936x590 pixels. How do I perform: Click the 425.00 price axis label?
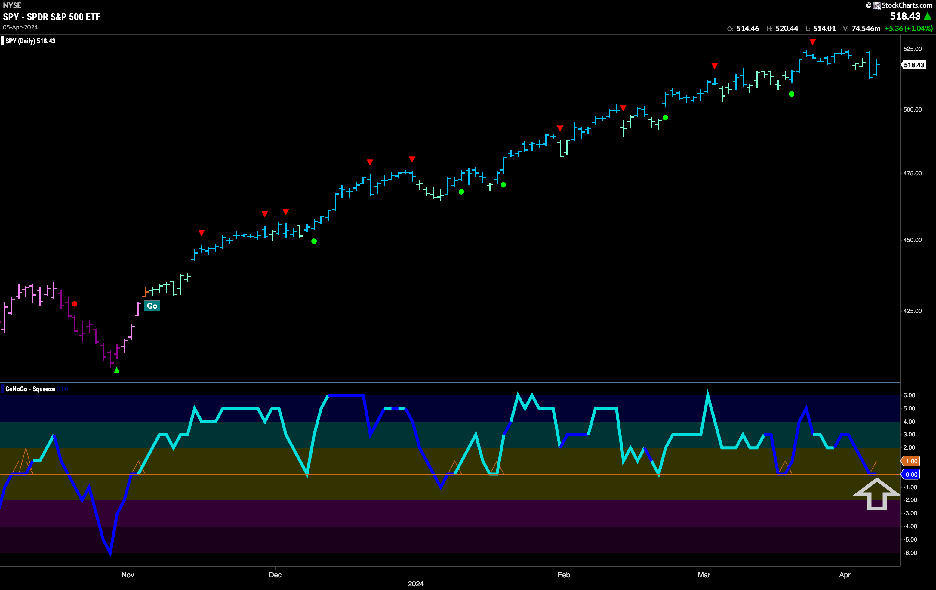[x=912, y=311]
